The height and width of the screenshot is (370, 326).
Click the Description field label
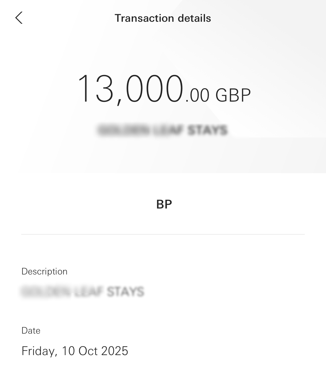pos(44,271)
